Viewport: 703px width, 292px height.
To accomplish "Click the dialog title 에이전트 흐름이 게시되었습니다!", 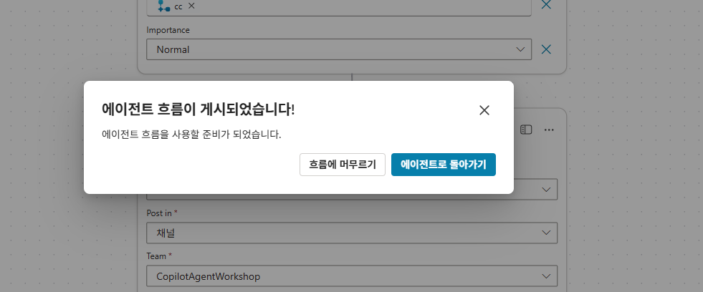I will click(x=199, y=109).
